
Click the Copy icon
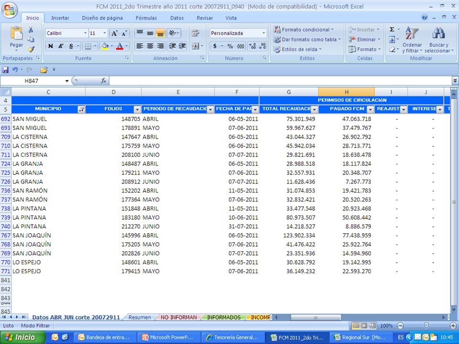[x=31, y=39]
